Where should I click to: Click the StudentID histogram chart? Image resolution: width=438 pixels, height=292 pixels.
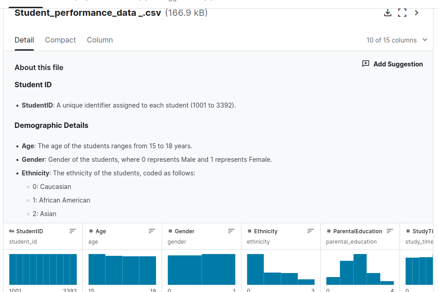[x=43, y=269]
